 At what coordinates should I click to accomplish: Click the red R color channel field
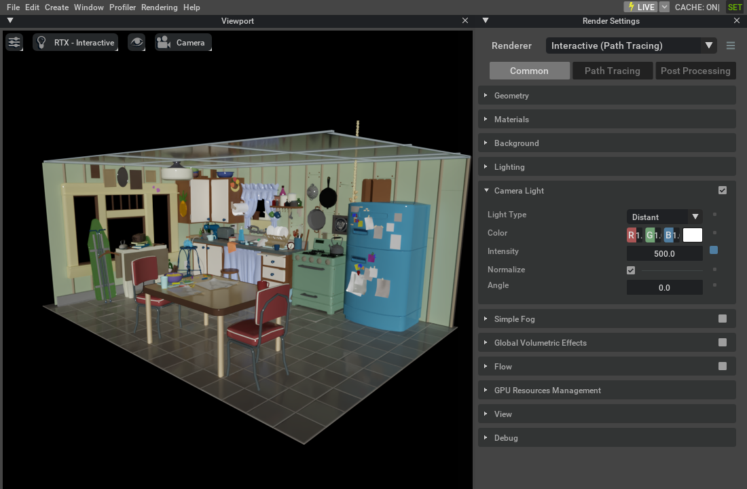(x=634, y=235)
